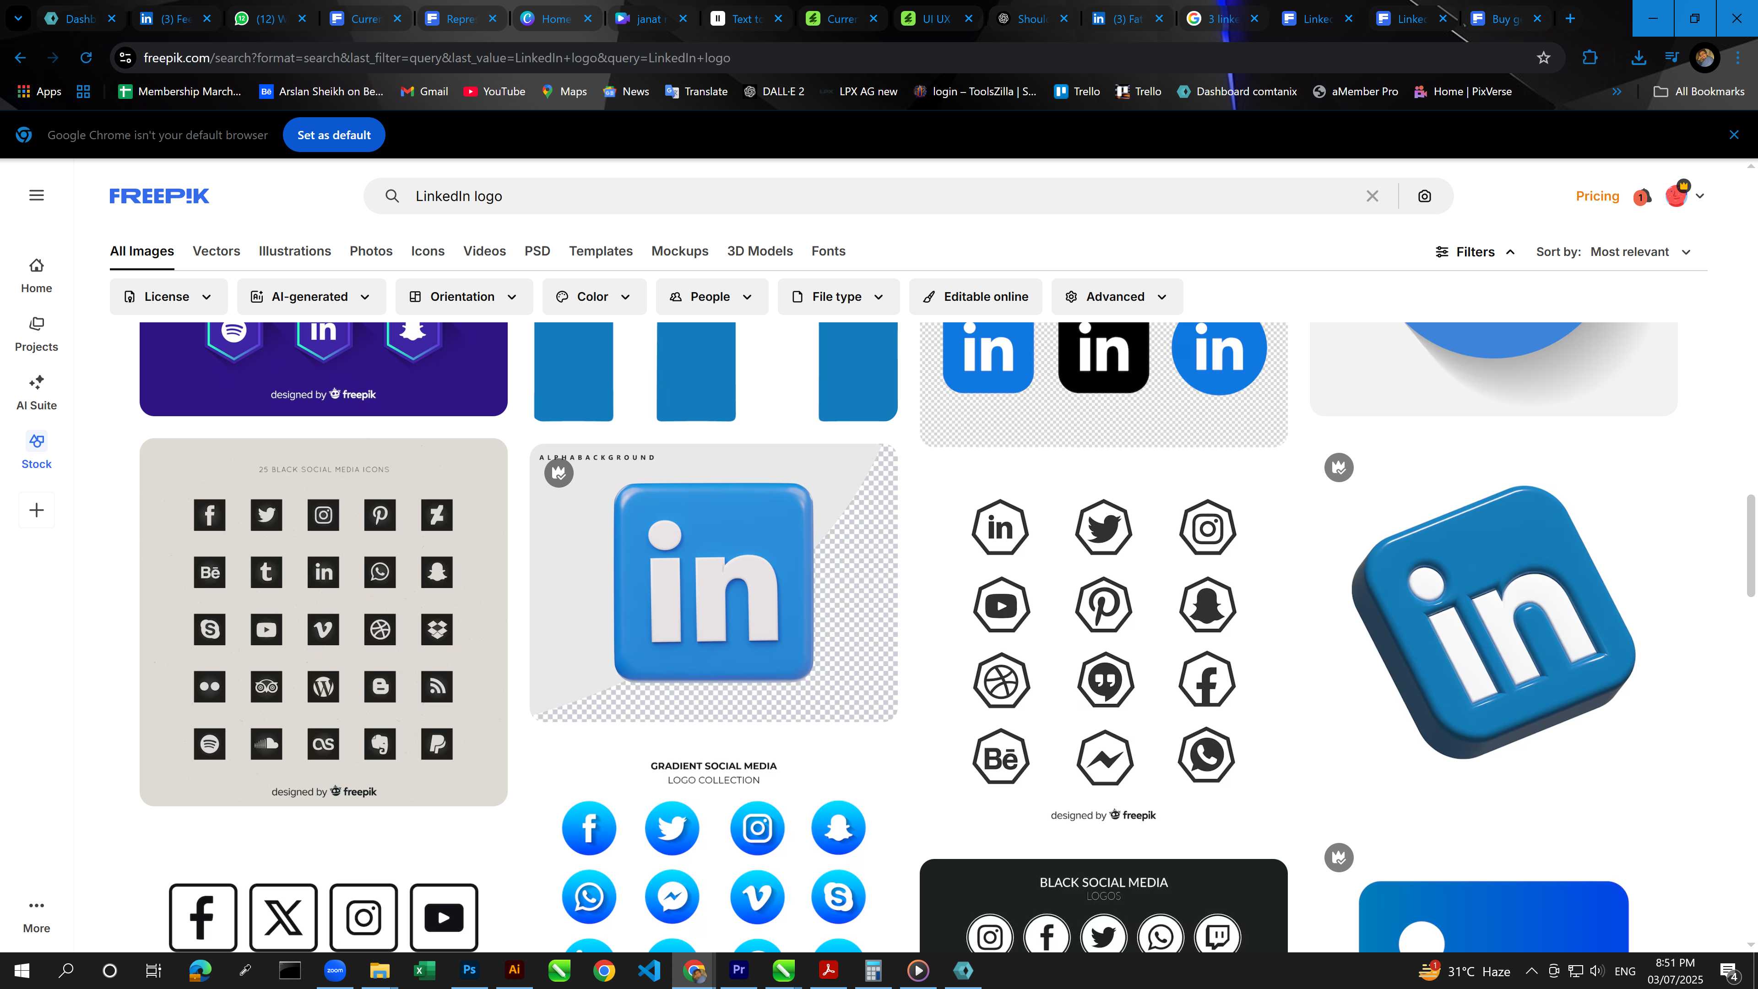1758x989 pixels.
Task: Open All Bookmarks folder
Action: [1699, 92]
